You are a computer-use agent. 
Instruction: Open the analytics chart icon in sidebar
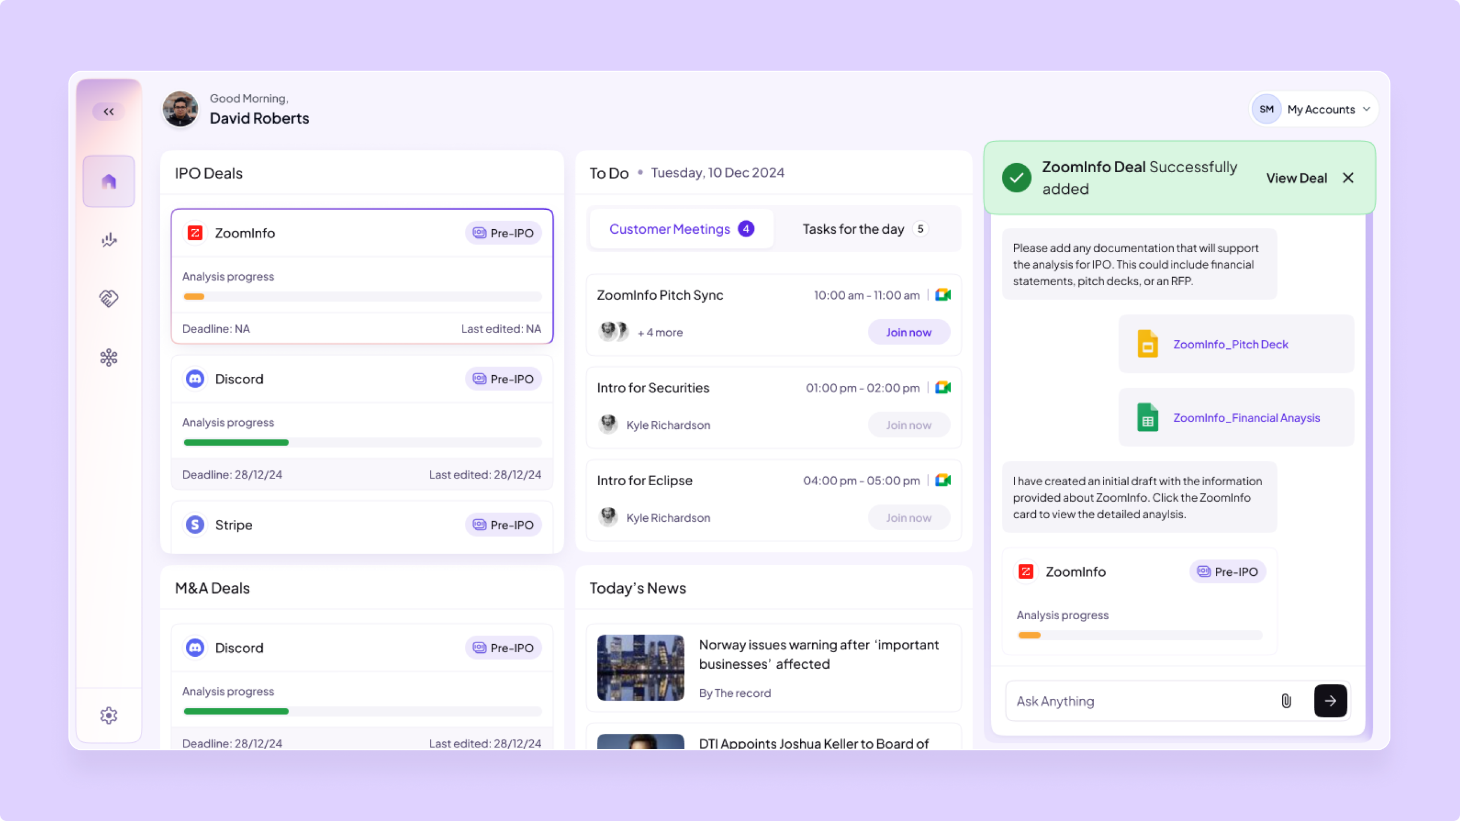[108, 239]
